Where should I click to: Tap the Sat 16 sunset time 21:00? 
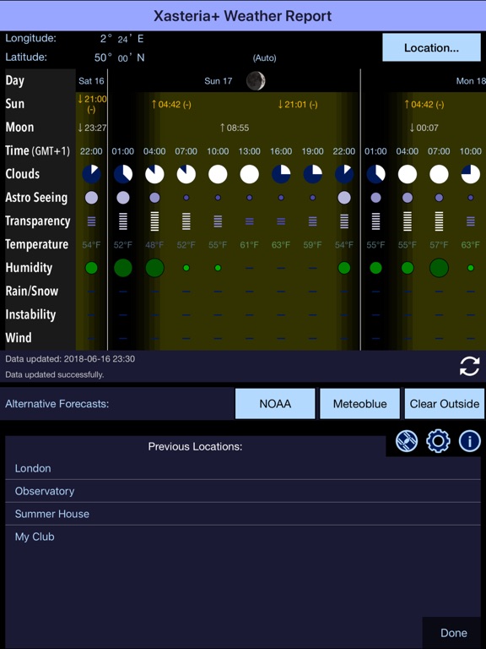(92, 103)
